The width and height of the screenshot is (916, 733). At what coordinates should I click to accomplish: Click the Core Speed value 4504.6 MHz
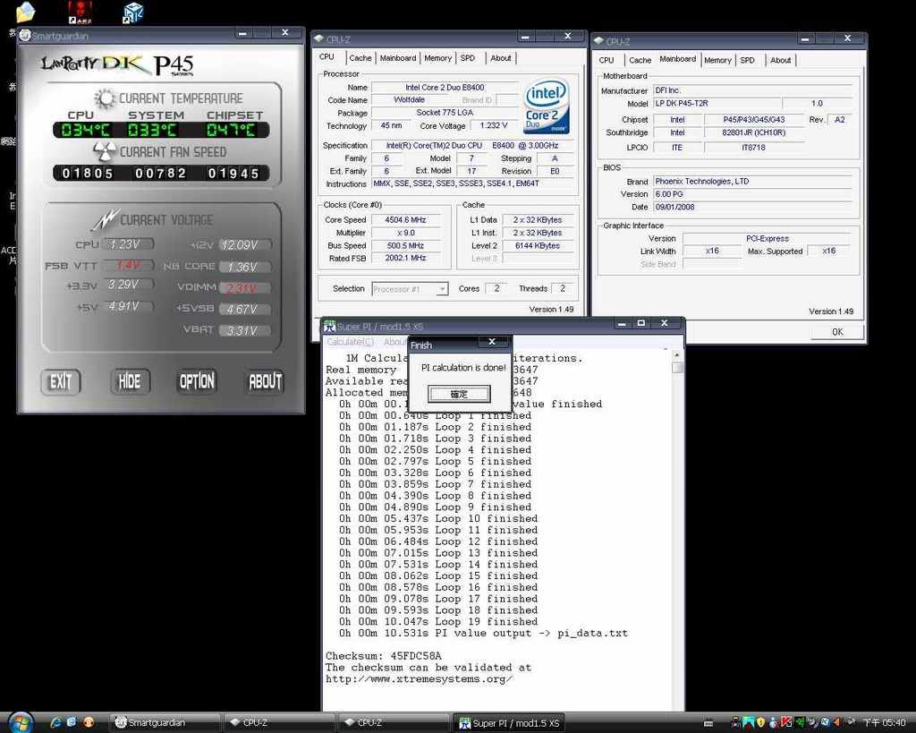click(x=405, y=220)
